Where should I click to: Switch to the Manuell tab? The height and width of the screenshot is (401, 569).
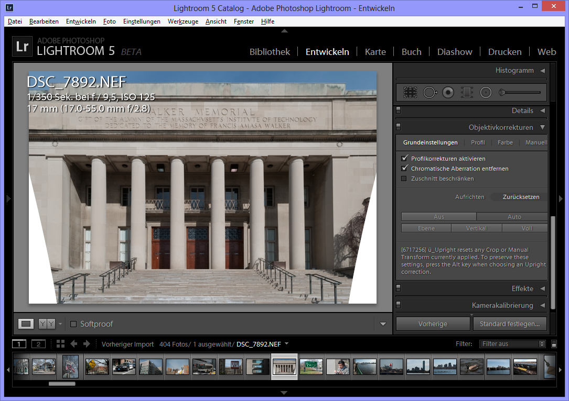[536, 142]
